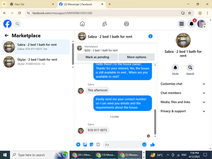The image size is (212, 159).
Task: Choose a sticker icon
Action: click(92, 145)
